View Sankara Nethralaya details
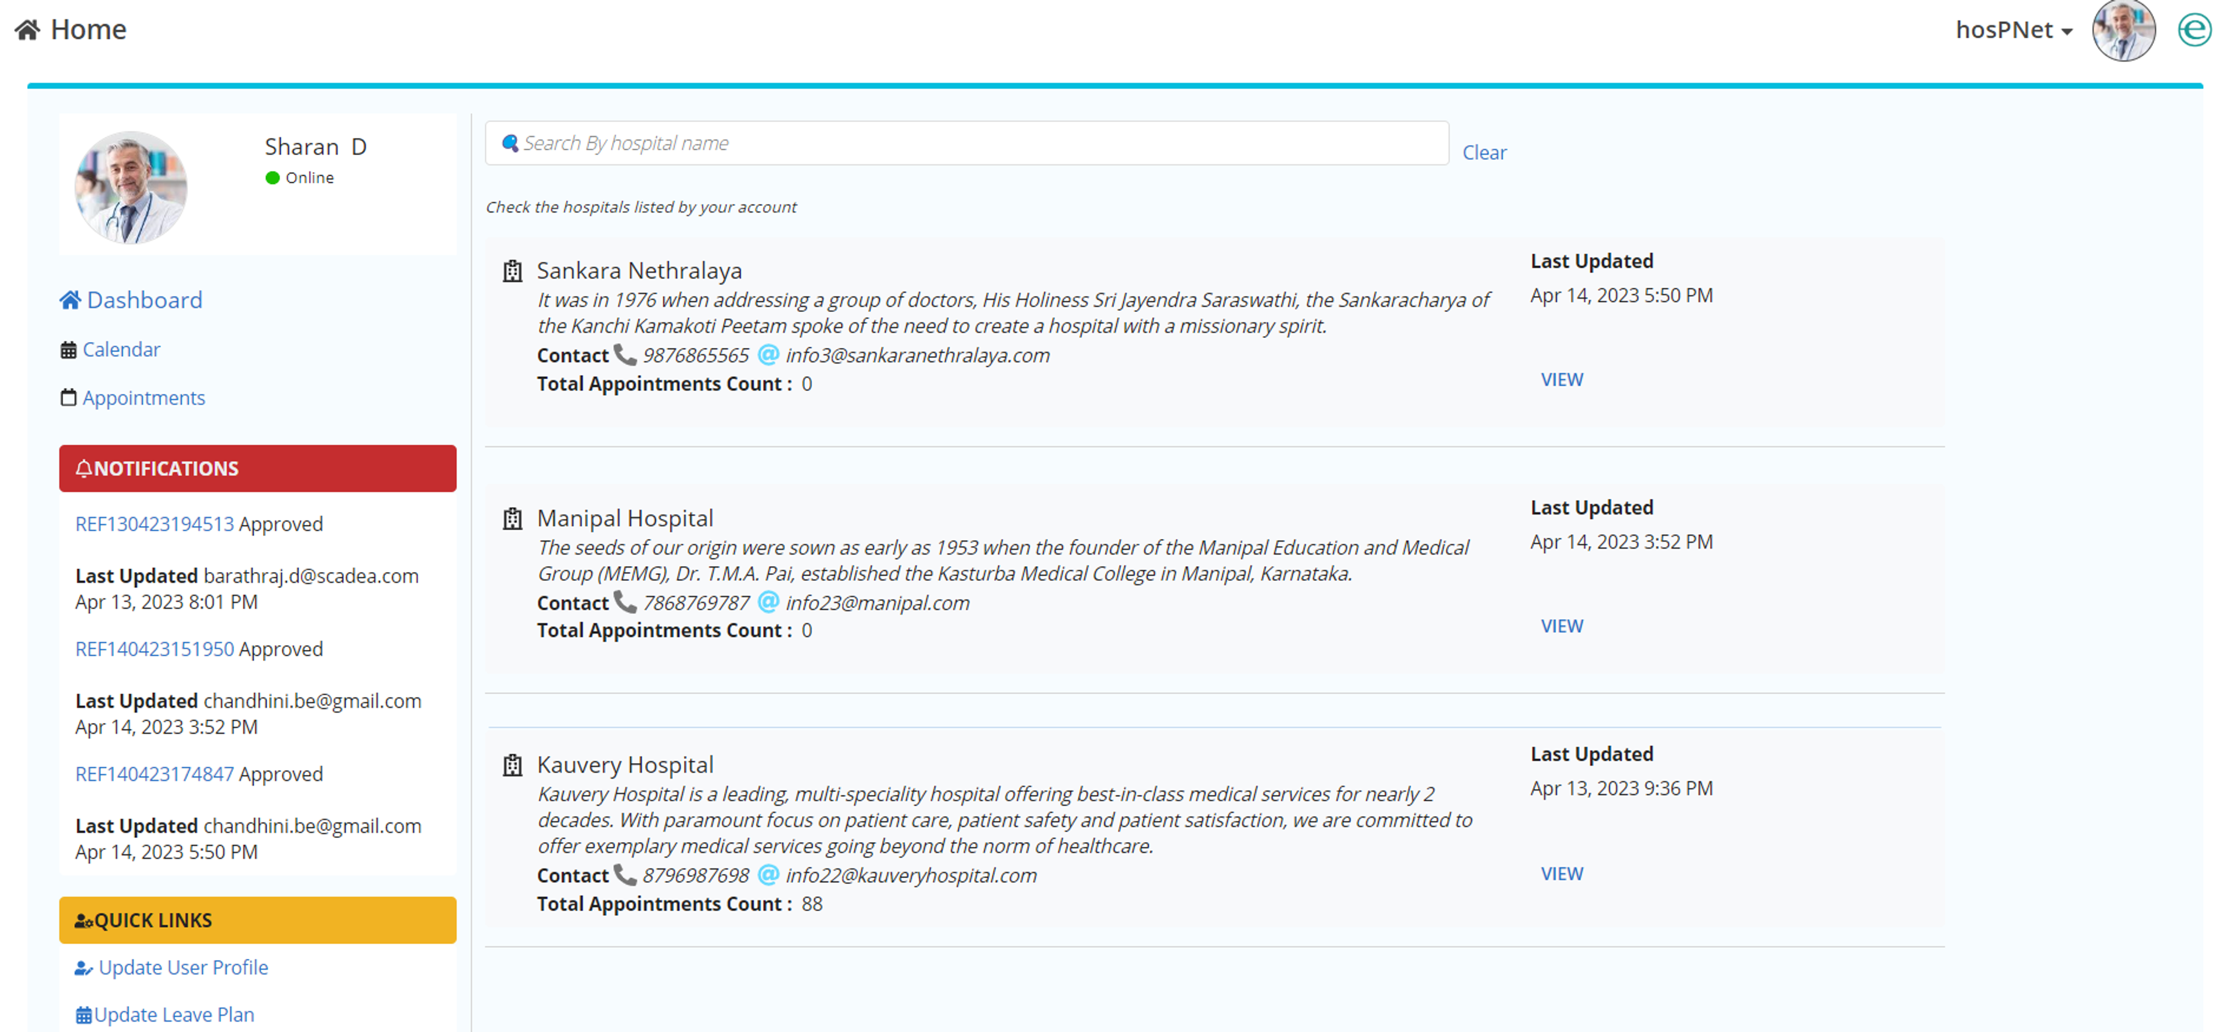The image size is (2230, 1032). pyautogui.click(x=1561, y=379)
